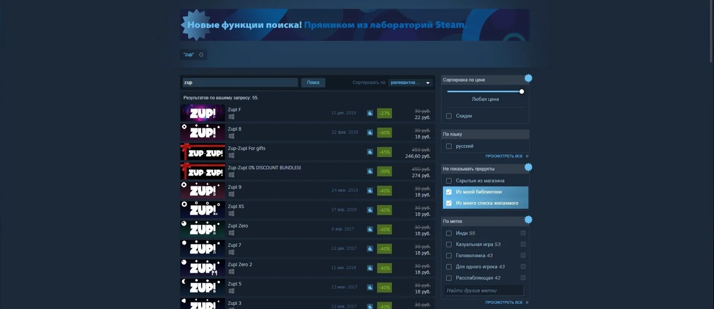
Task: Exclude Расслабляющая tag with minus icon
Action: [523, 278]
